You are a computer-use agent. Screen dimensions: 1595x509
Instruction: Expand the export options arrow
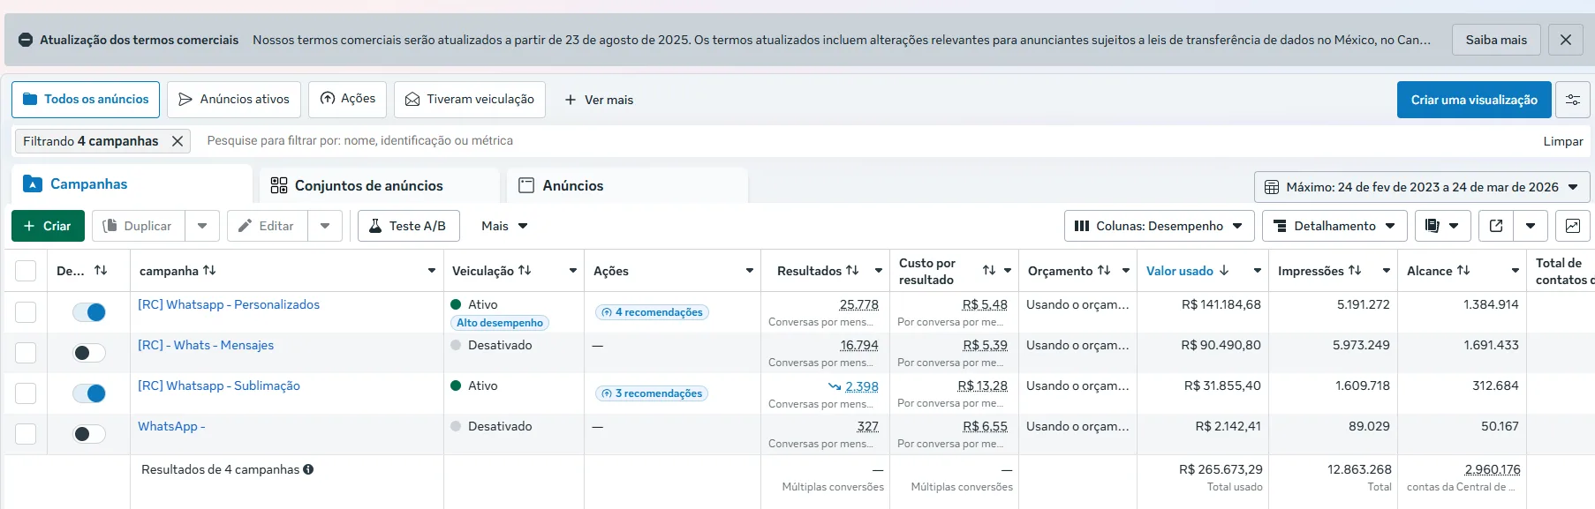coord(1531,226)
